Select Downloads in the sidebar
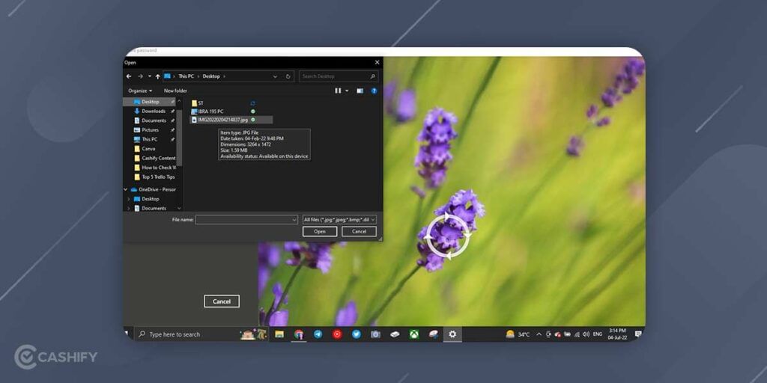The image size is (767, 383). (x=153, y=111)
